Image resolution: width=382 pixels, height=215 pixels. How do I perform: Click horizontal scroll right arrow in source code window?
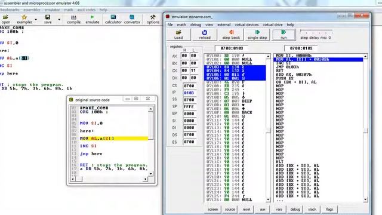coord(145,179)
